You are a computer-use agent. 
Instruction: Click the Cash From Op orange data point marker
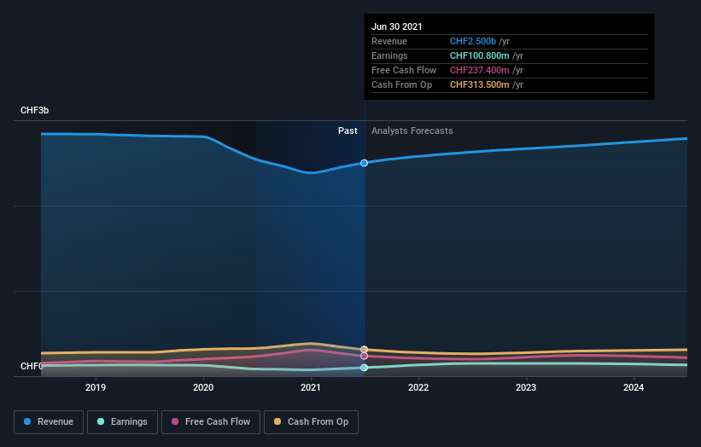tap(365, 349)
